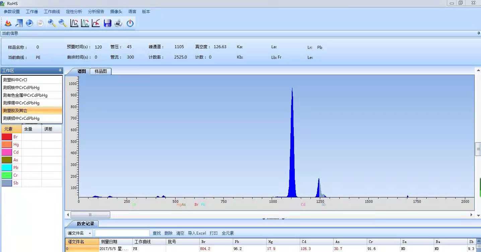Click the flame icon in the toolbar
This screenshot has width=481, height=252.
coord(8,23)
